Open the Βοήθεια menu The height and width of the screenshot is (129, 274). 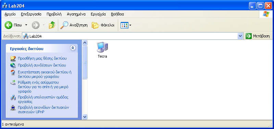pyautogui.click(x=117, y=14)
